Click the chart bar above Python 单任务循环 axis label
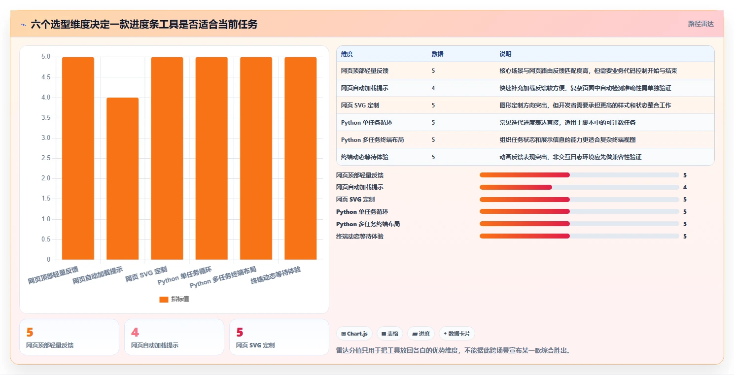 pos(211,158)
